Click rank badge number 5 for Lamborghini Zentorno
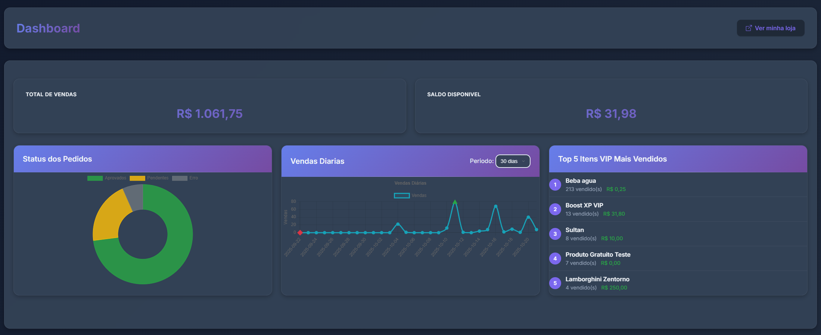This screenshot has height=335, width=821. tap(555, 283)
